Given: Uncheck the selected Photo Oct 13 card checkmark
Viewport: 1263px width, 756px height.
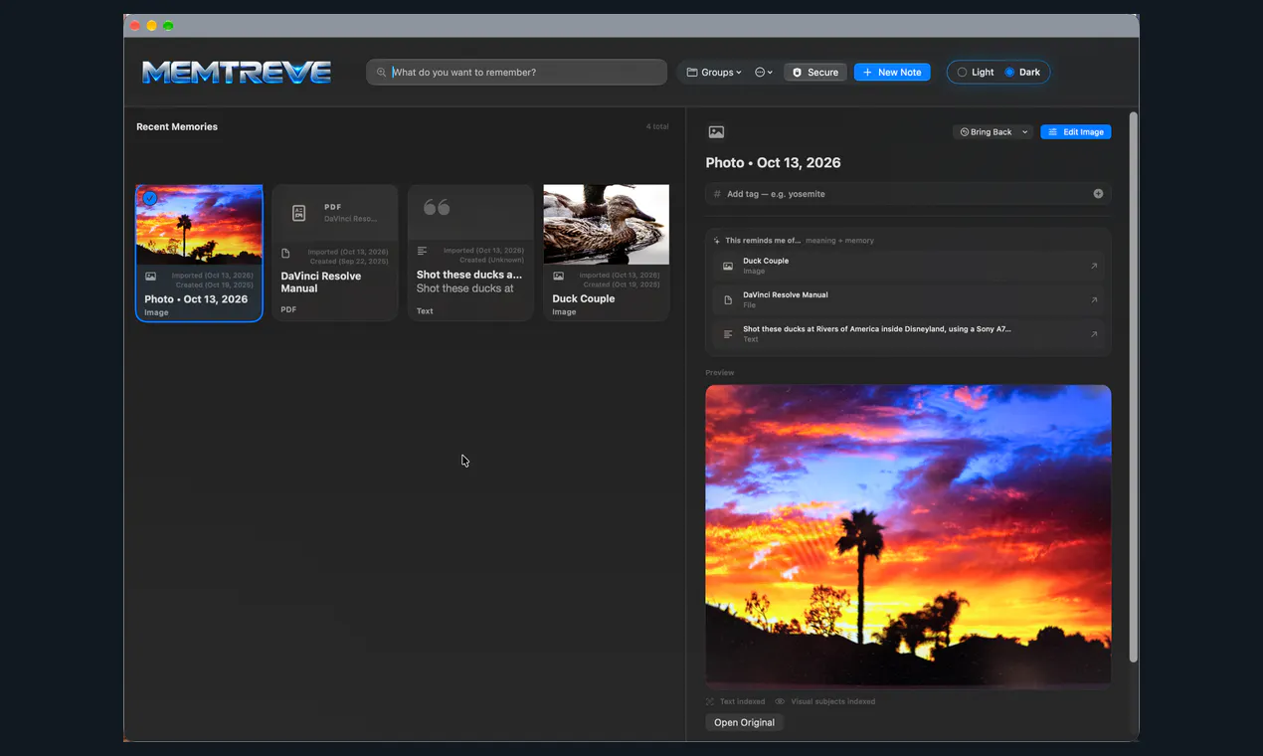Looking at the screenshot, I should (x=149, y=198).
